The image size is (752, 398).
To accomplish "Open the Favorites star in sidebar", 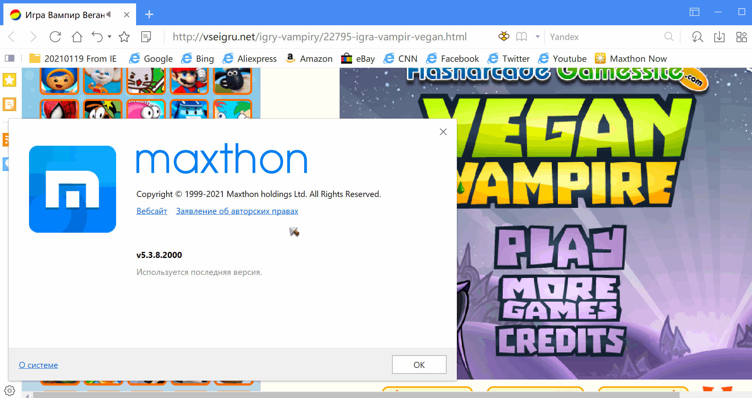I will [9, 80].
